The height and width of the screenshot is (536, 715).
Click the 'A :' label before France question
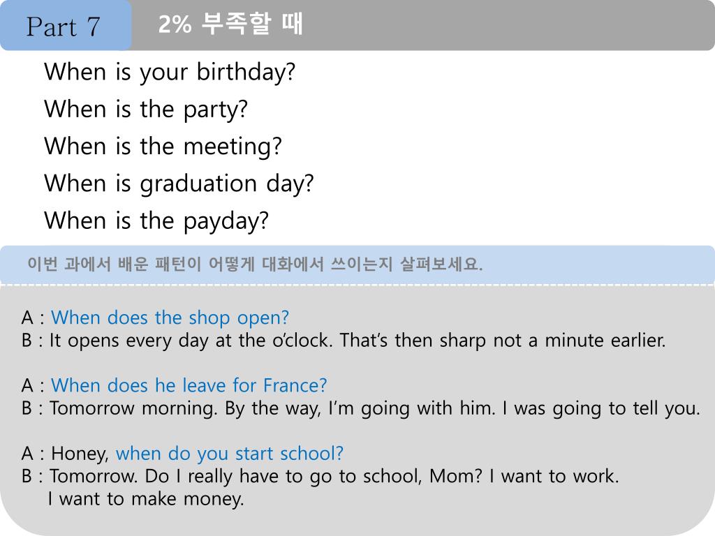[33, 386]
